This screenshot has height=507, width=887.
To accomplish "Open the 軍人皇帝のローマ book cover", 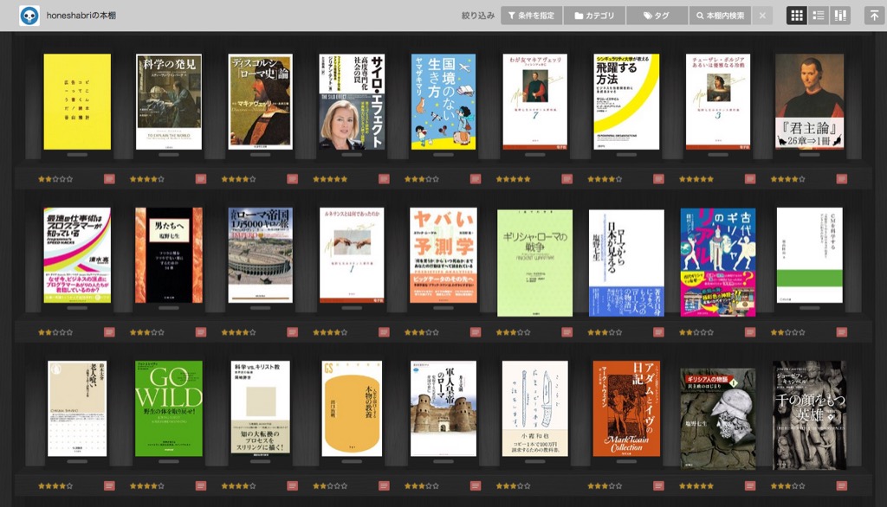I will [x=443, y=408].
